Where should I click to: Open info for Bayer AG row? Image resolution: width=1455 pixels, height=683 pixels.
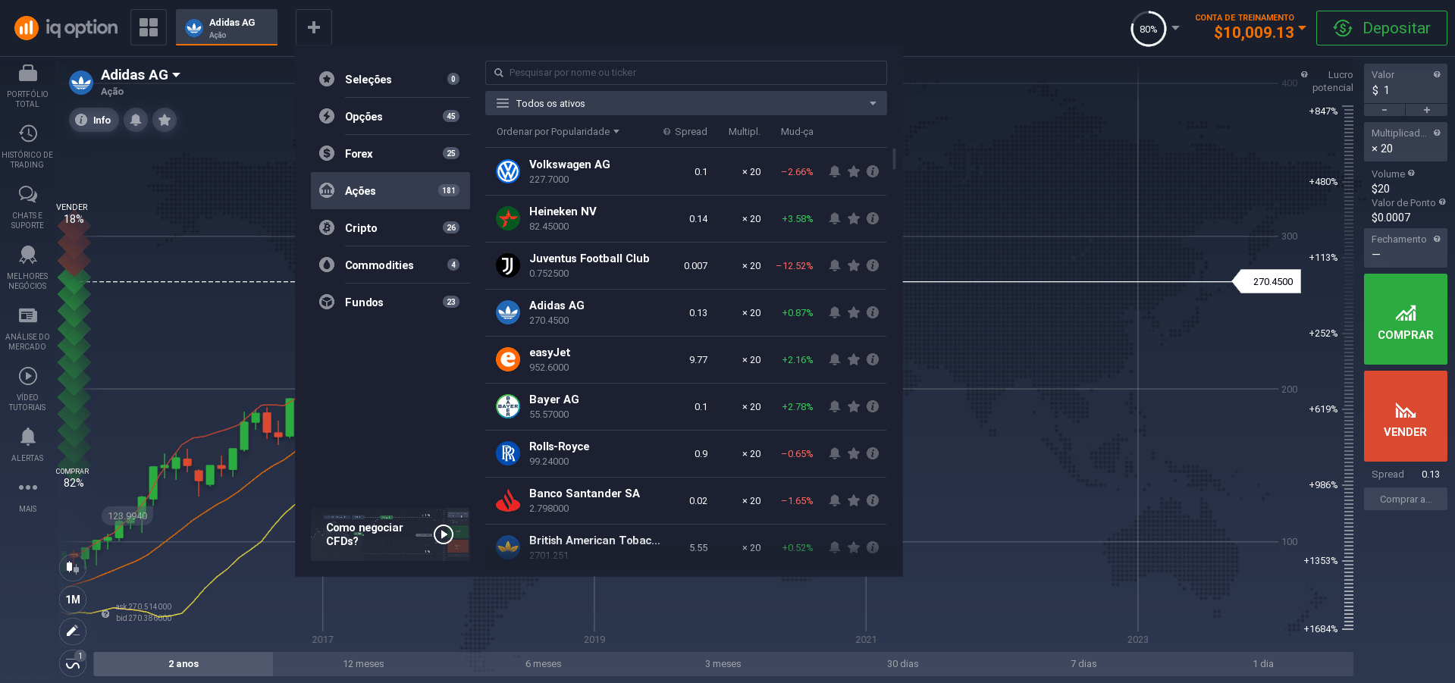point(873,406)
